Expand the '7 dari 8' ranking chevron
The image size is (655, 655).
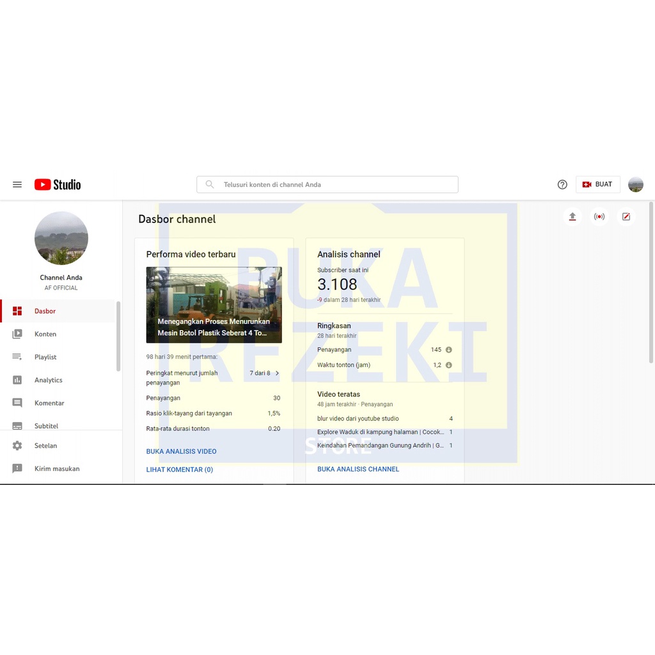[x=278, y=373]
